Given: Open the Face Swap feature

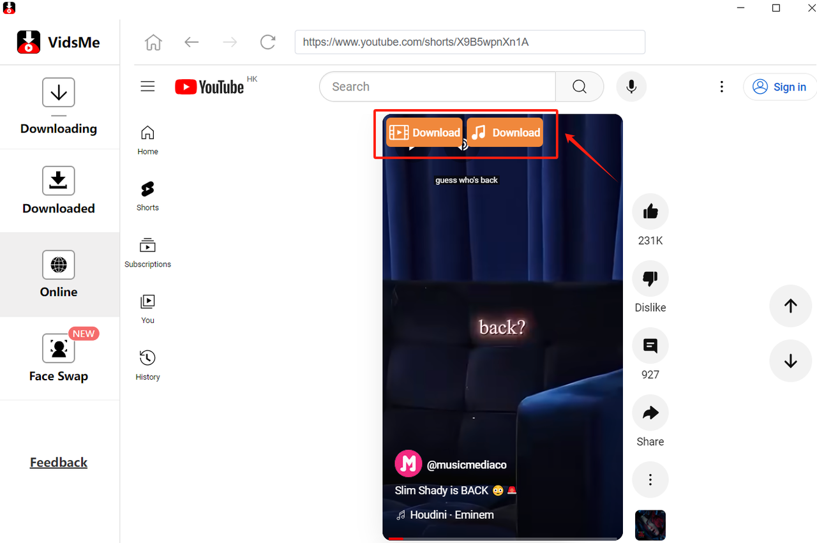Looking at the screenshot, I should [59, 357].
